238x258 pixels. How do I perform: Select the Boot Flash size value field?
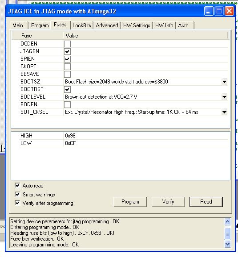pos(142,82)
